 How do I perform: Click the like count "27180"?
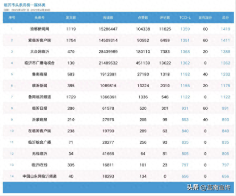click(143, 74)
